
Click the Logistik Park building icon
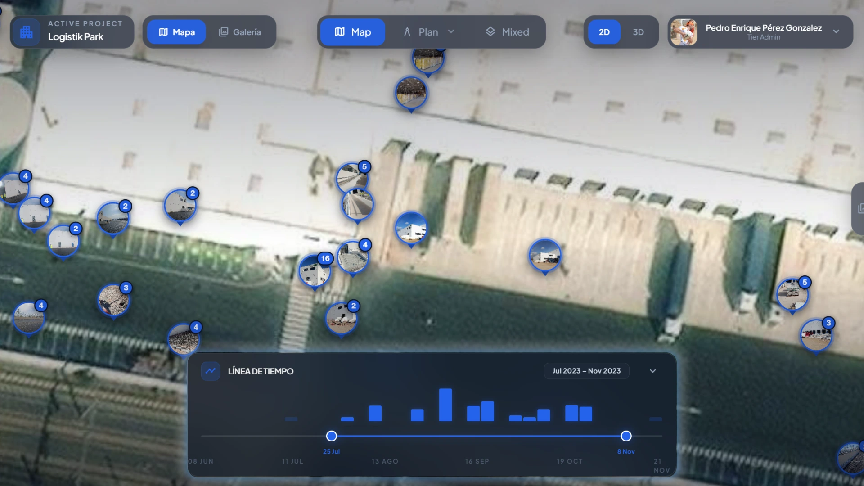click(27, 32)
